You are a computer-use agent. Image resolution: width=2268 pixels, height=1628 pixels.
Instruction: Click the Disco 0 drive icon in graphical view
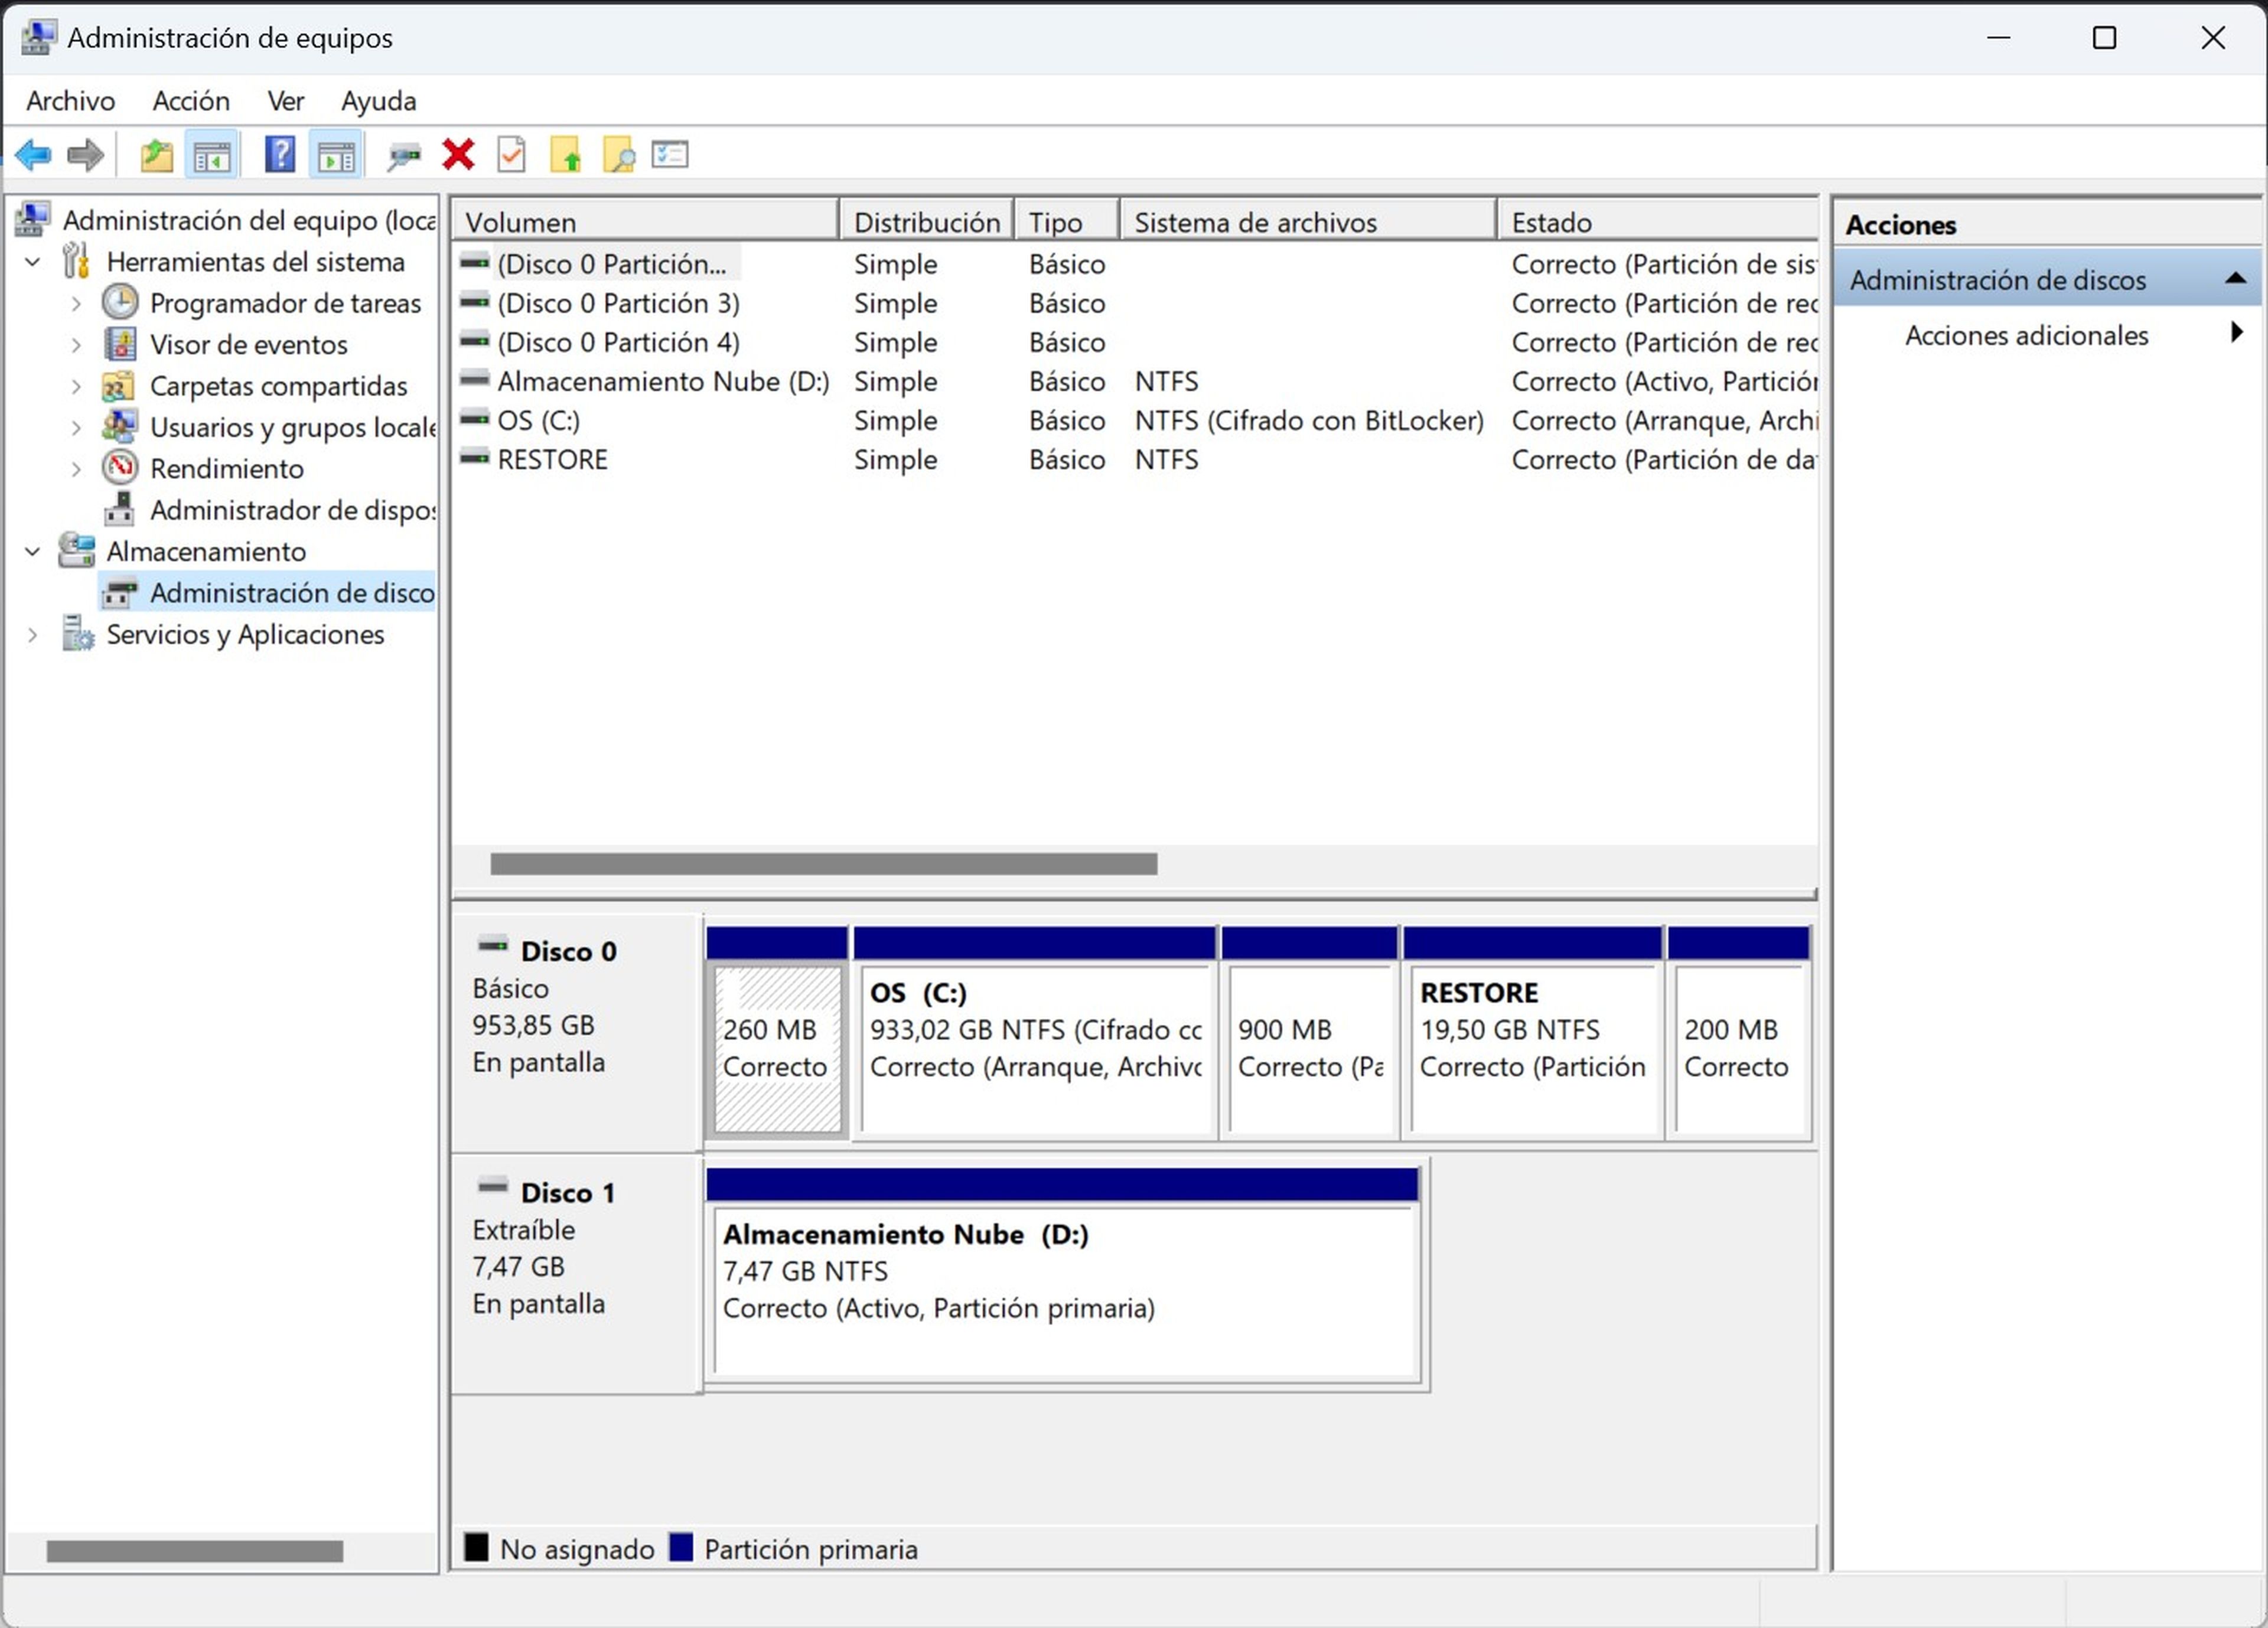pyautogui.click(x=493, y=945)
